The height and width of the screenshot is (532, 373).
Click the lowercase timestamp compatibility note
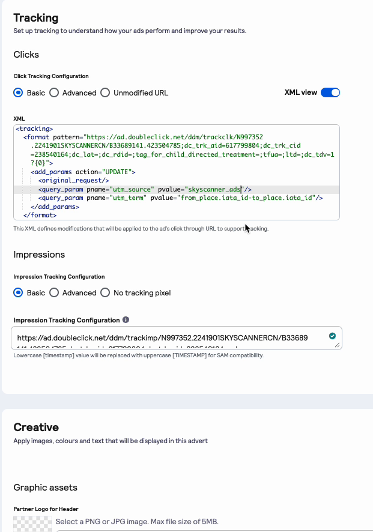point(139,355)
